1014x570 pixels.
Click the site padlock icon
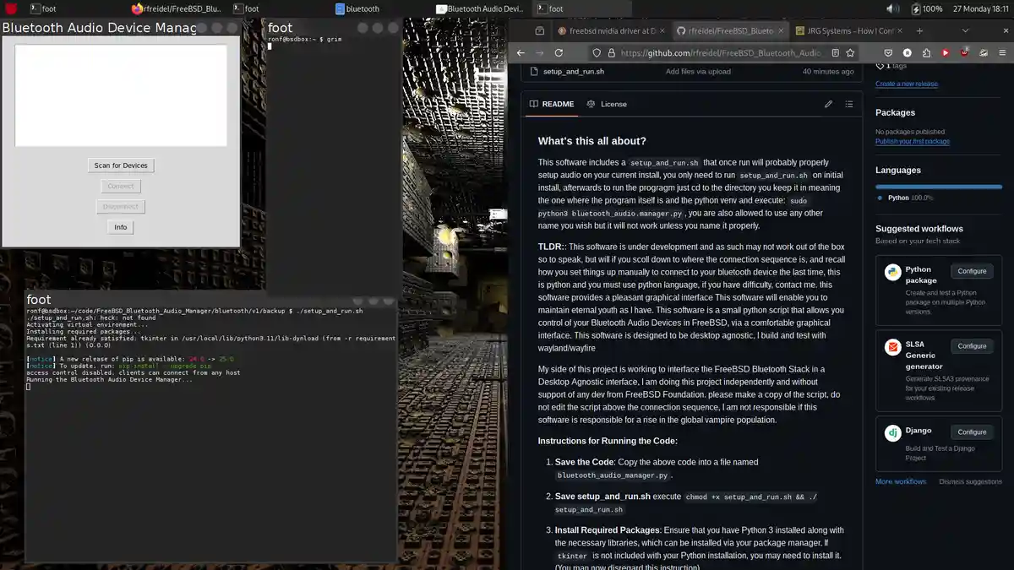(x=611, y=52)
